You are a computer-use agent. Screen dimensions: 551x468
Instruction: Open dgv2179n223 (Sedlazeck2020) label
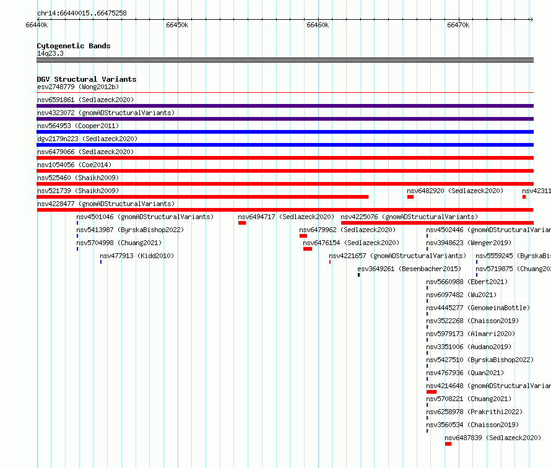click(x=87, y=139)
